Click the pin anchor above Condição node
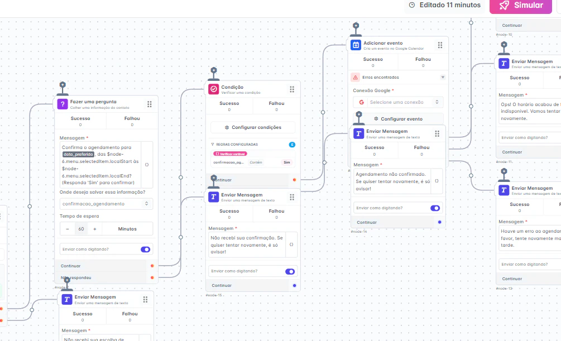Image resolution: width=561 pixels, height=341 pixels. pos(214,70)
